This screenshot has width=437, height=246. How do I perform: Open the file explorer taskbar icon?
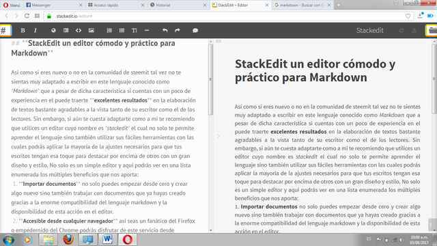pos(48,240)
